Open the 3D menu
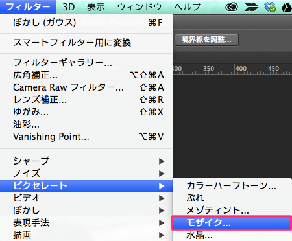 (x=69, y=7)
